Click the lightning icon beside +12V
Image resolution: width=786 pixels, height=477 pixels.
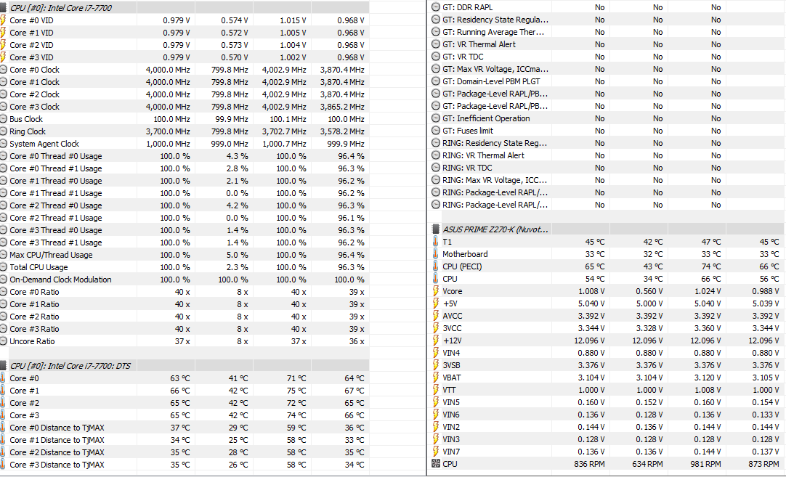point(436,341)
